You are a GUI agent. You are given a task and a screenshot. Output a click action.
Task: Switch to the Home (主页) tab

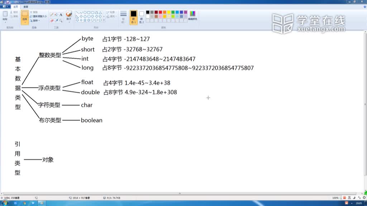[15, 7]
